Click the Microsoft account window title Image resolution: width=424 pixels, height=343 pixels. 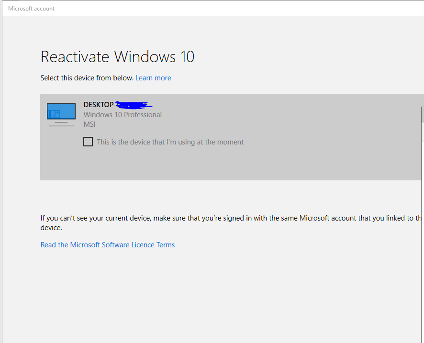(x=32, y=9)
